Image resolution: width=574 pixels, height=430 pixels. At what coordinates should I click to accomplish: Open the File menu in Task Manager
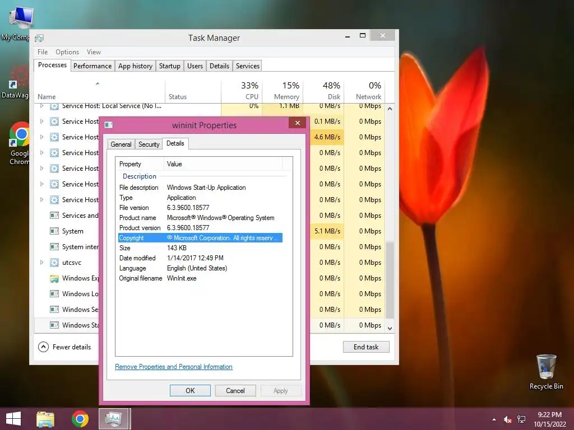(43, 52)
